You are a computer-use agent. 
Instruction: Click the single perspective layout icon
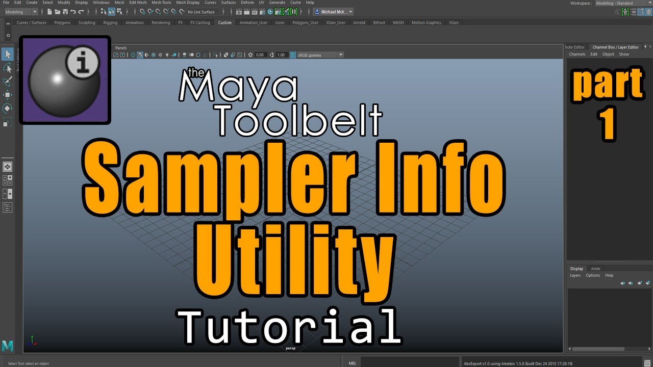pyautogui.click(x=8, y=167)
